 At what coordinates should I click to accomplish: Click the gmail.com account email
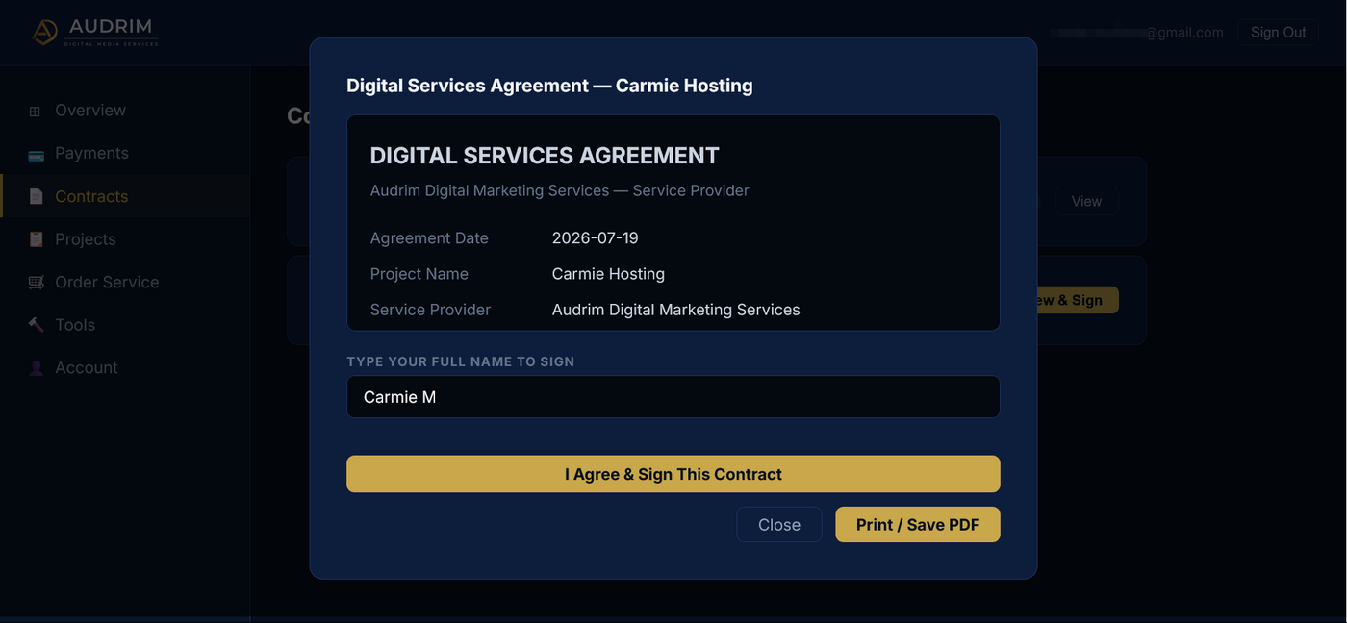pos(1137,33)
